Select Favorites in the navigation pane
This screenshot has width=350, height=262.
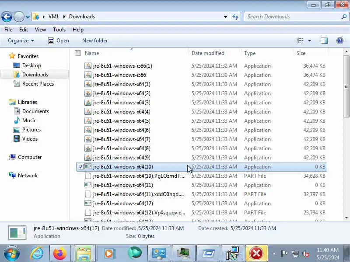click(x=24, y=56)
